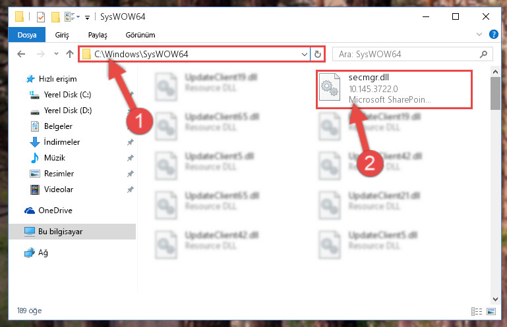Switch to the Görünüm tab

[x=140, y=35]
